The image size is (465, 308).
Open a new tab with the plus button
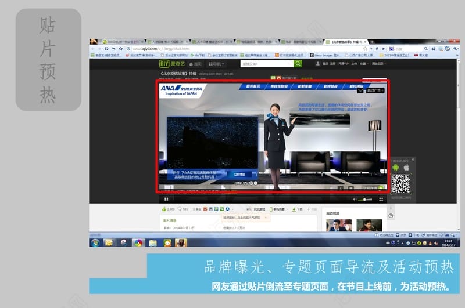coord(371,42)
